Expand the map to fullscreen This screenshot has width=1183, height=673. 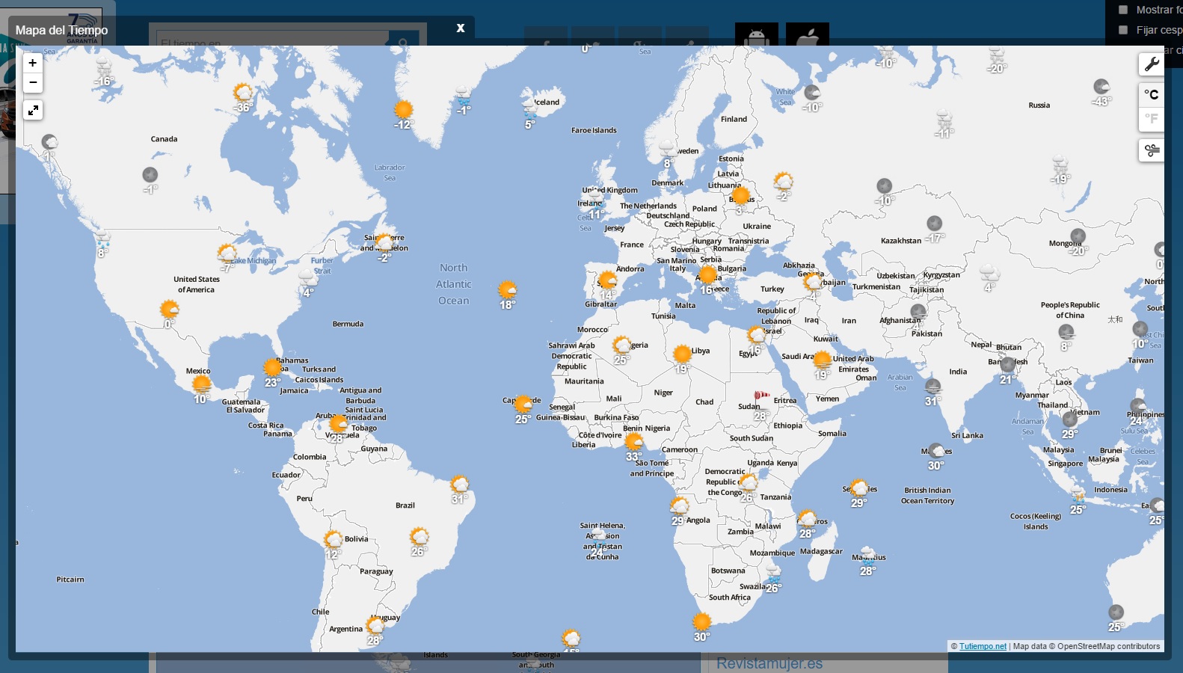(x=33, y=111)
